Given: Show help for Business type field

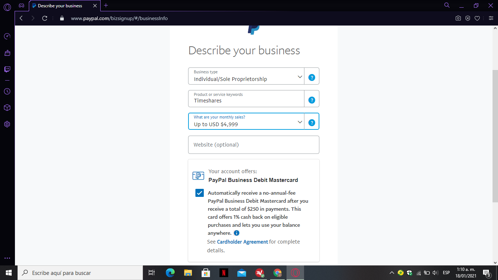Looking at the screenshot, I should [x=312, y=77].
